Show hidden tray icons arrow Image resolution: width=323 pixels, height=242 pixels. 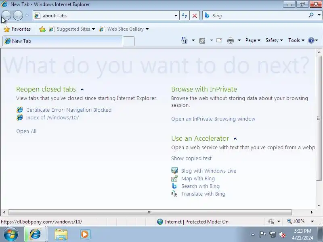click(253, 234)
